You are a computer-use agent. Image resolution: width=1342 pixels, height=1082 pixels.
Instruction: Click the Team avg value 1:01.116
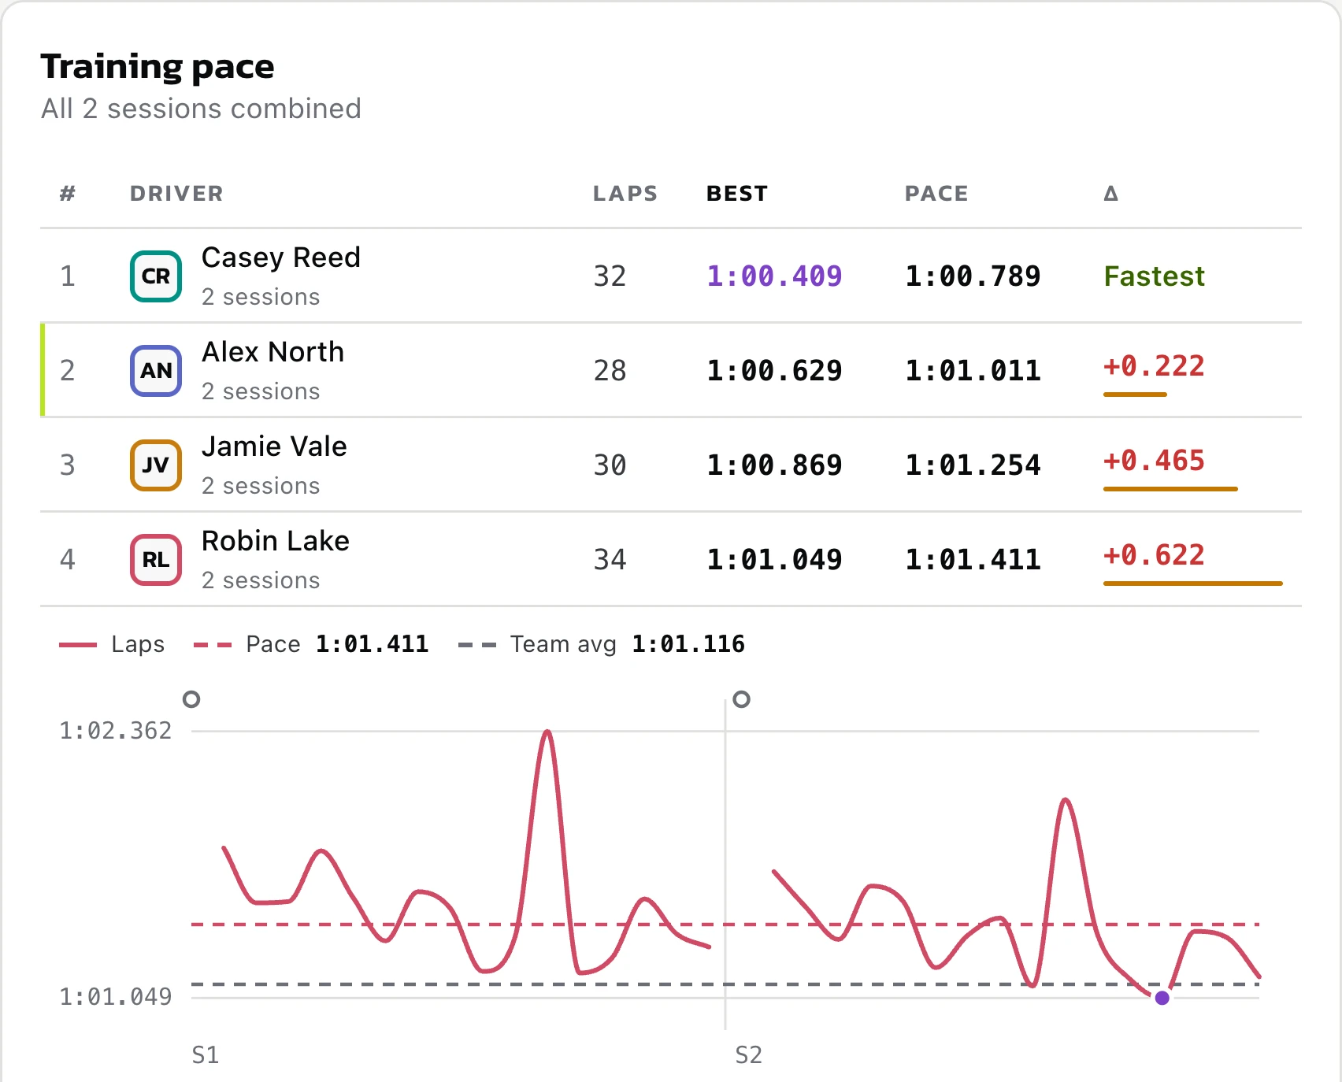click(x=688, y=644)
